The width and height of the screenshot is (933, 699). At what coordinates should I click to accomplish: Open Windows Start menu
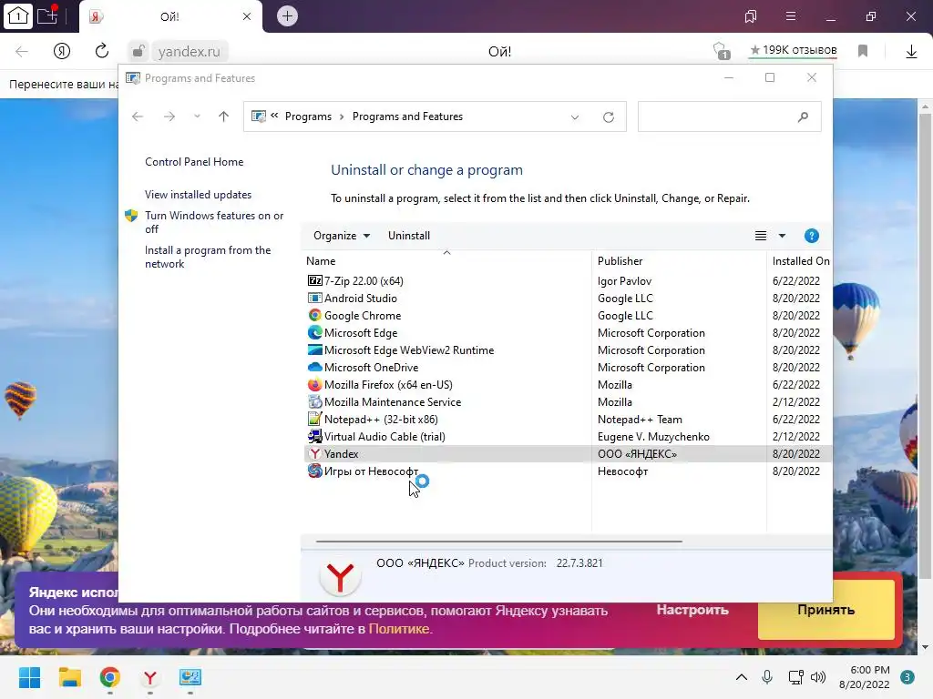point(29,677)
